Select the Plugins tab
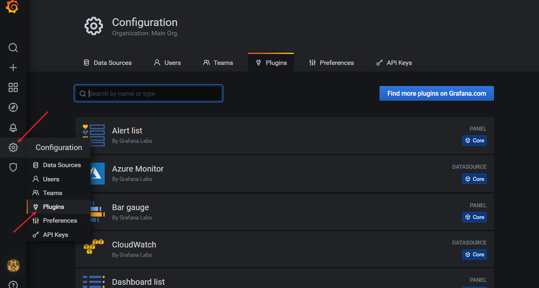This screenshot has height=288, width=539. 271,63
